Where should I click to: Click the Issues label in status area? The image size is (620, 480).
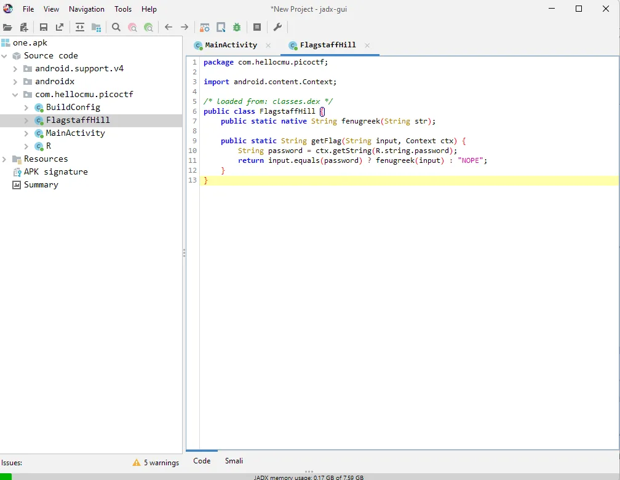tap(12, 463)
